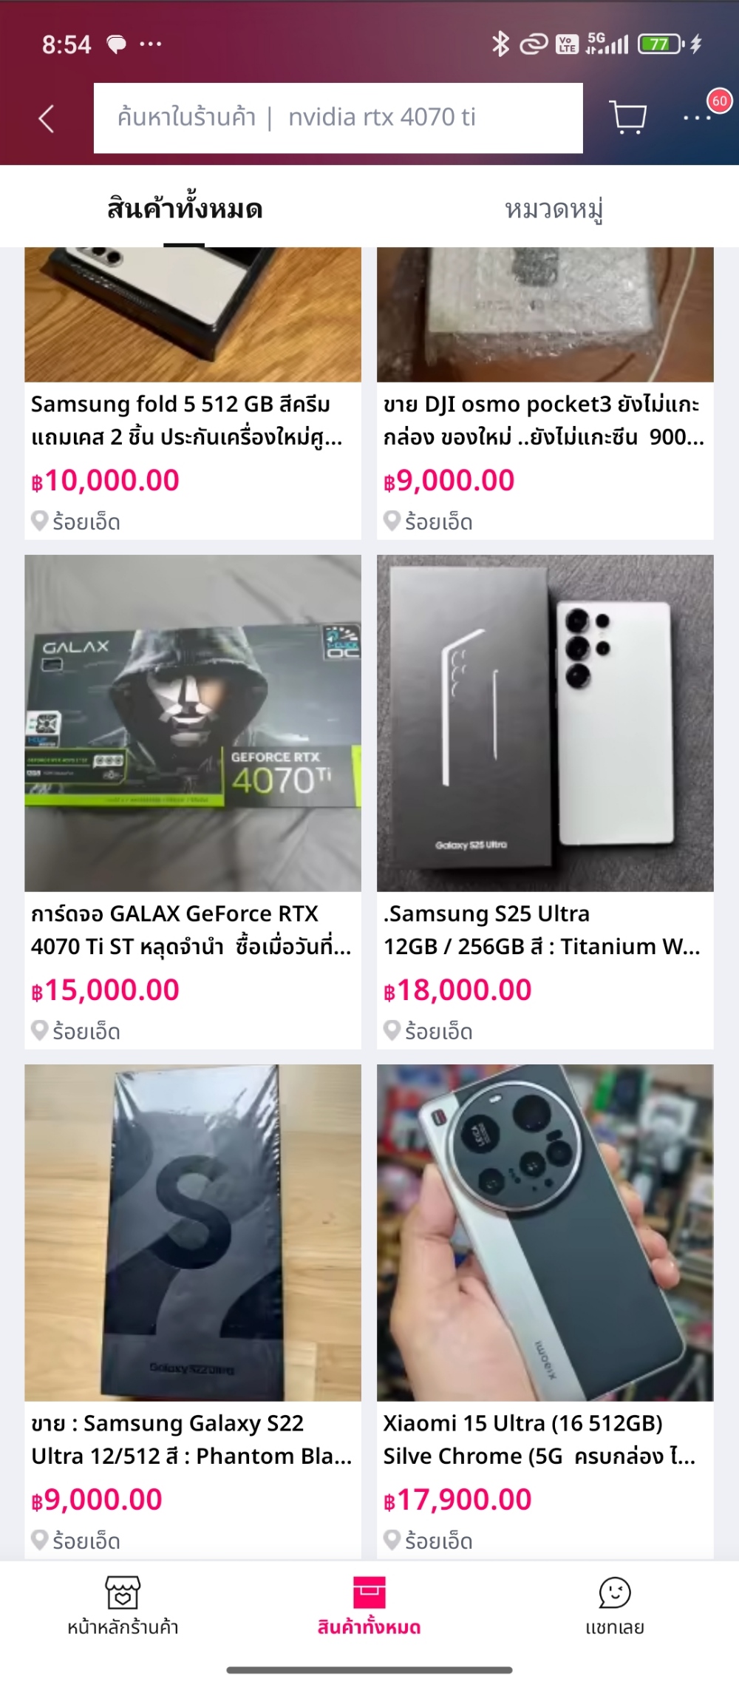739x1685 pixels.
Task: Open Samsung S25 Ultra listing title
Action: (542, 930)
